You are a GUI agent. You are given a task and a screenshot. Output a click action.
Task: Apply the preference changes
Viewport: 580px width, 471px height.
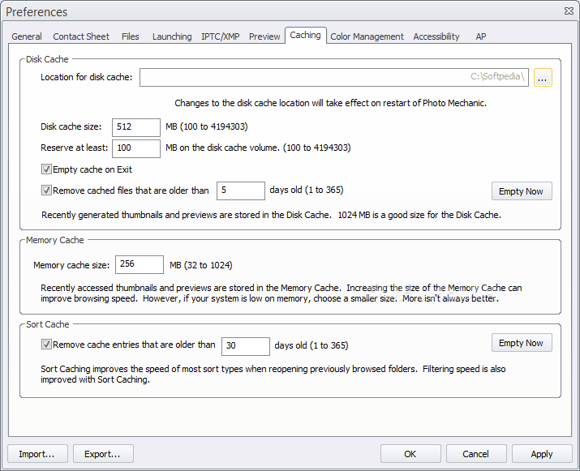coord(542,454)
